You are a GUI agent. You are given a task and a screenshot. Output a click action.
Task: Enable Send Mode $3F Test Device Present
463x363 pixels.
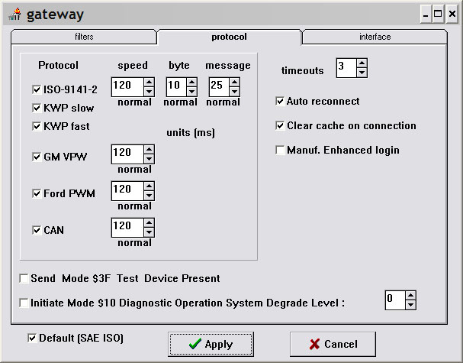pos(24,278)
